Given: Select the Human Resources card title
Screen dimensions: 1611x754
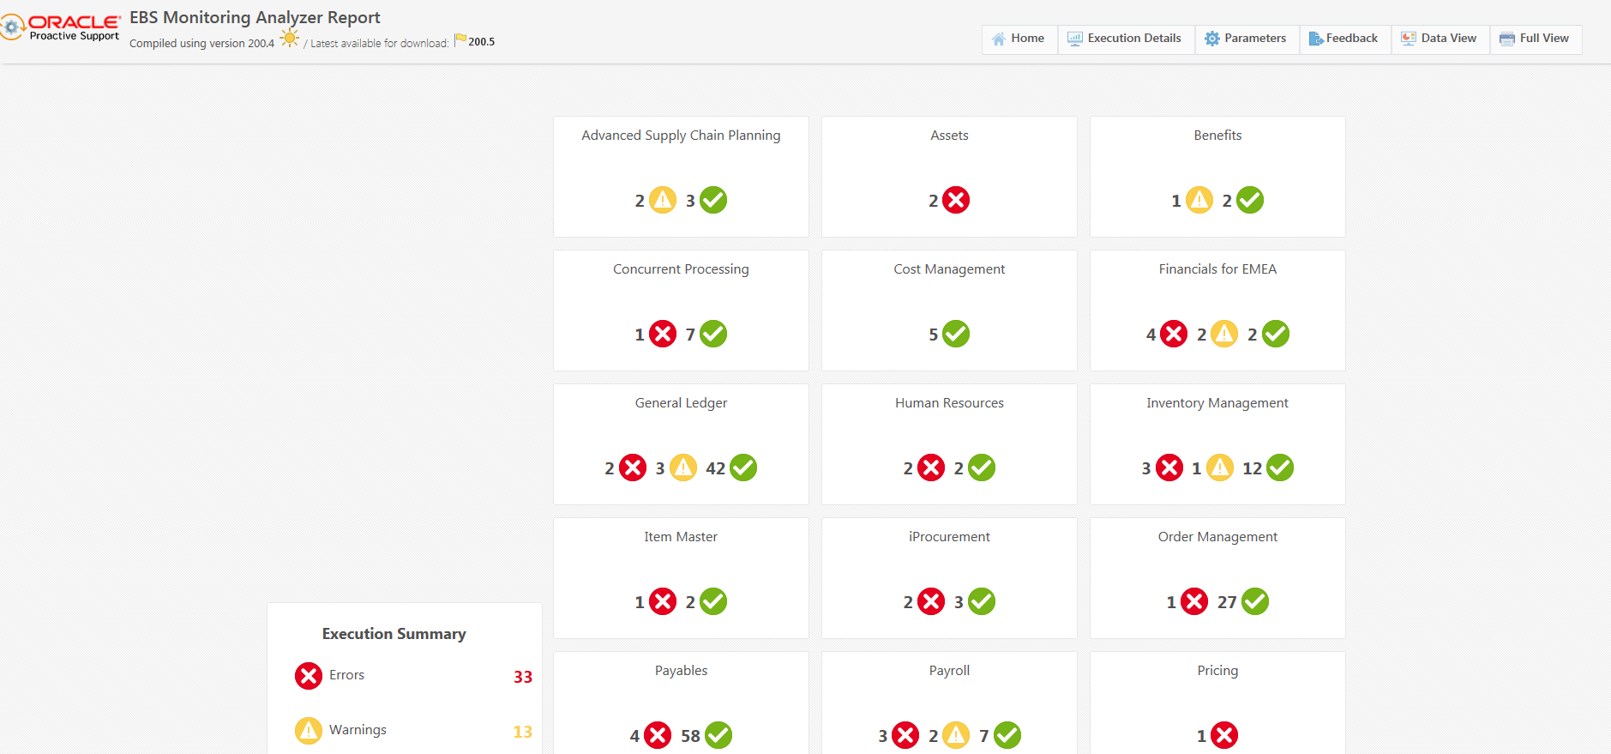Looking at the screenshot, I should coord(949,403).
